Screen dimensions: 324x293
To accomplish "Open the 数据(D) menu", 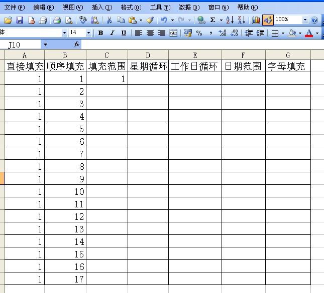I will 189,8.
